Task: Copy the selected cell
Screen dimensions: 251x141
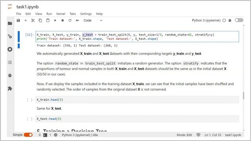Action: tap(40, 20)
